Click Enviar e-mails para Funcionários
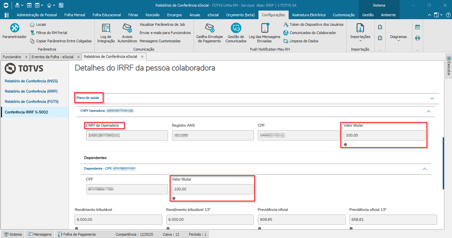 165,33
